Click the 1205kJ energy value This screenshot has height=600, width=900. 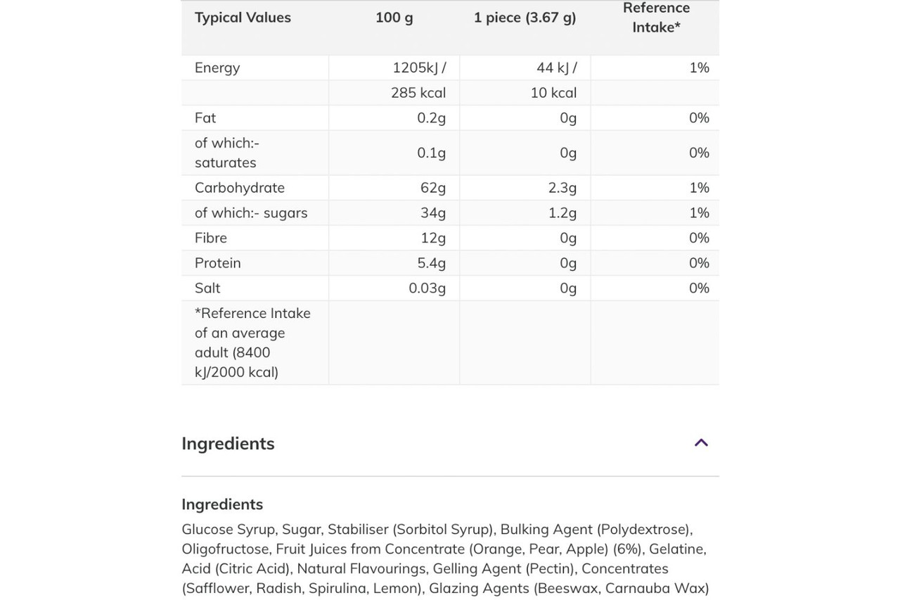tap(419, 68)
